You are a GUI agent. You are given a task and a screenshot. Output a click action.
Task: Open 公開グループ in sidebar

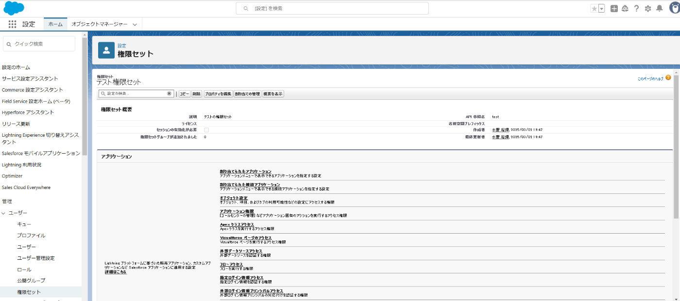pyautogui.click(x=31, y=281)
